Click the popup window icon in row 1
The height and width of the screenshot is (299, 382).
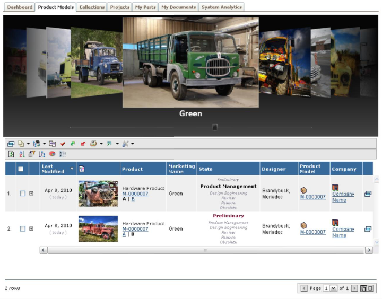click(x=368, y=194)
